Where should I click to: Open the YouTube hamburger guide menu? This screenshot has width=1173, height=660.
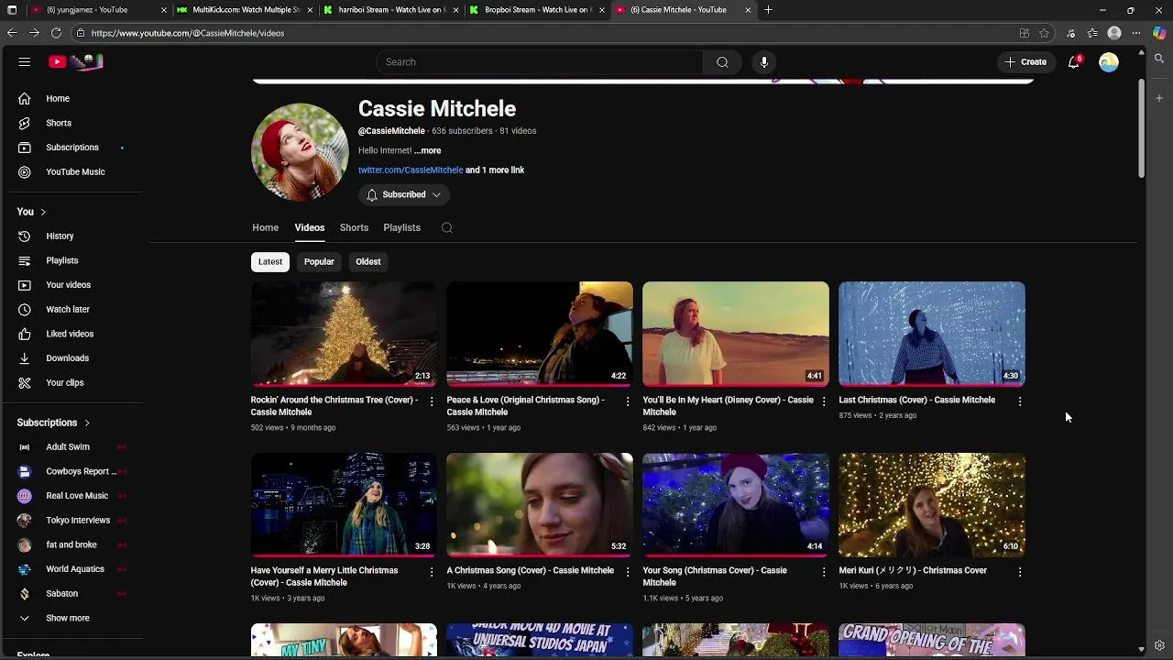point(25,61)
